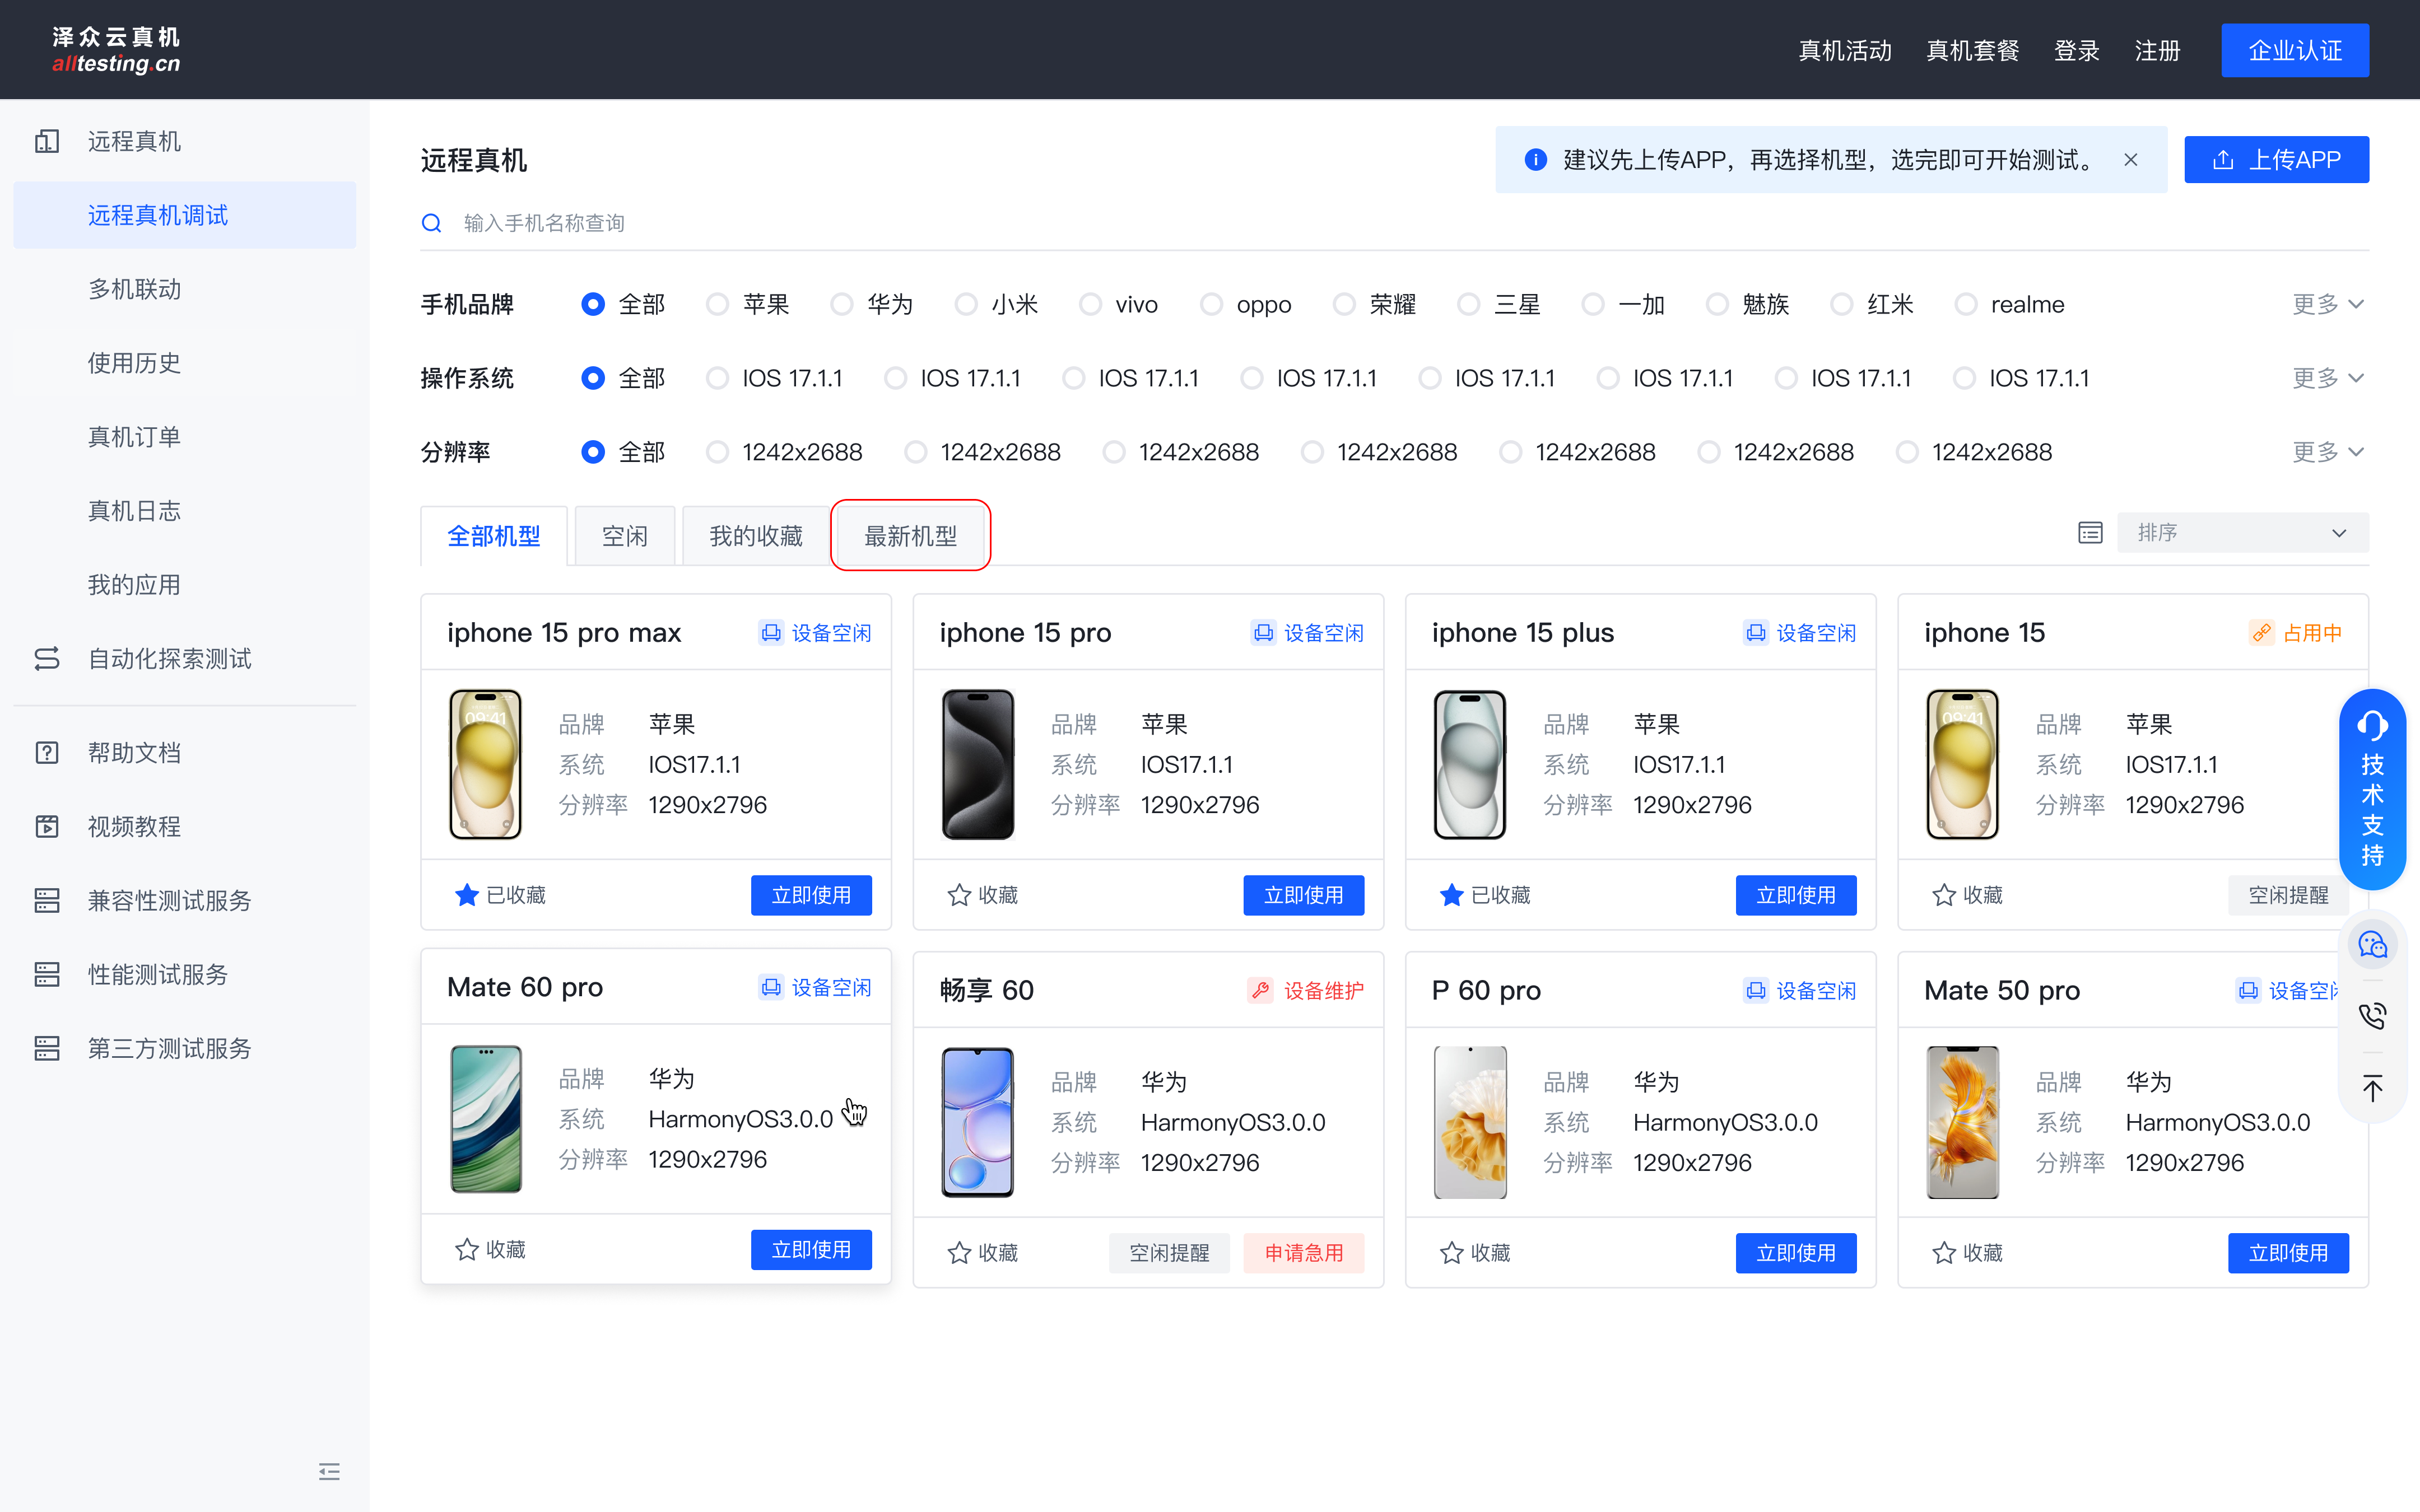Expand 更多 for phone brands
The height and width of the screenshot is (1512, 2420).
click(x=2327, y=304)
